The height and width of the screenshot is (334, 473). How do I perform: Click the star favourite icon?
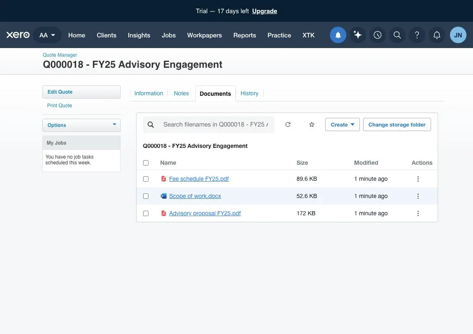312,124
